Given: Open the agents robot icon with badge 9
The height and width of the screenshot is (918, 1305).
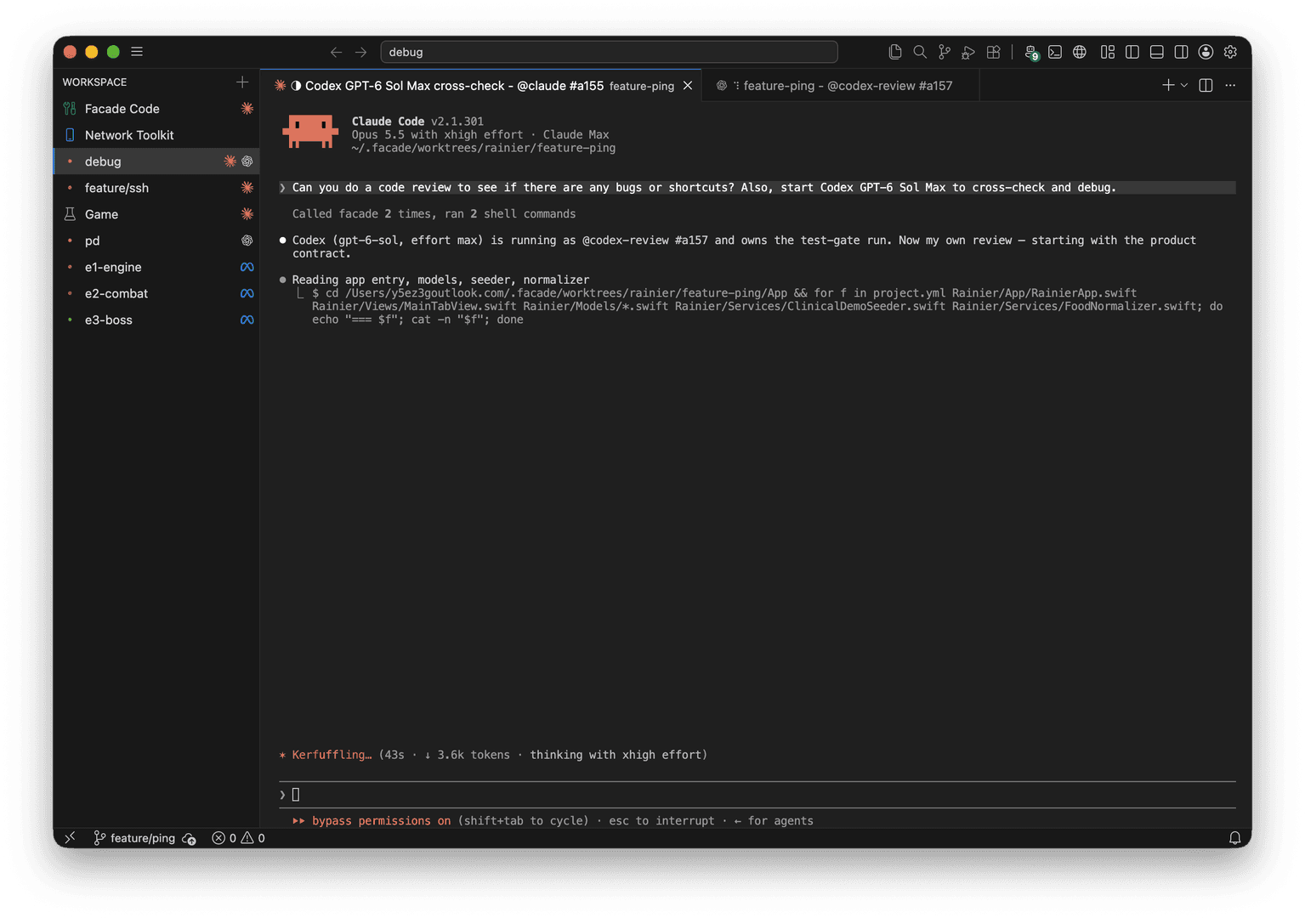Looking at the screenshot, I should 1031,53.
